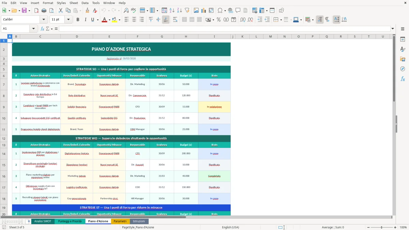This screenshot has height=230, width=409.
Task: Open Select Function sum dropdown arrow
Action: coord(52,29)
